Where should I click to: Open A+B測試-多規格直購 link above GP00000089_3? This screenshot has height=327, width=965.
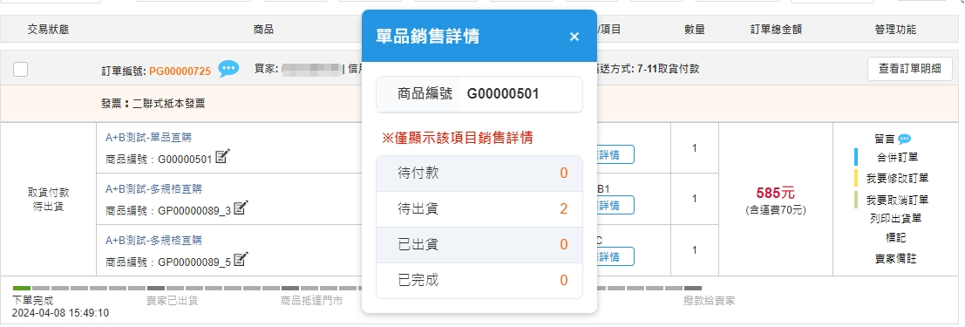point(153,188)
